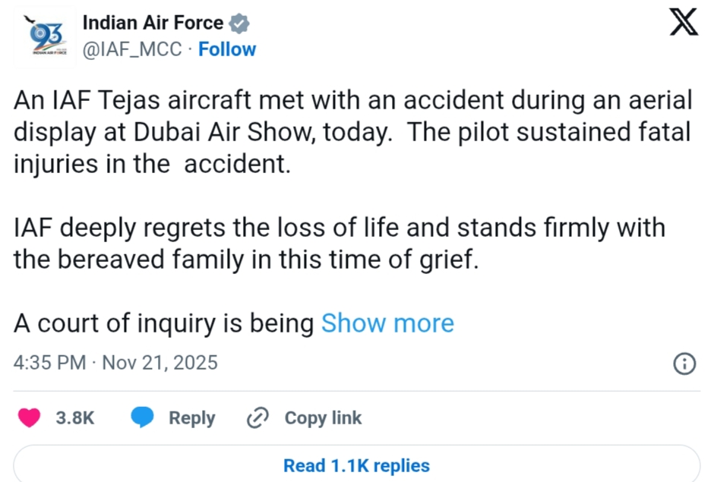Screen dimensions: 711x482
Task: Select the Copy link text label
Action: (323, 417)
